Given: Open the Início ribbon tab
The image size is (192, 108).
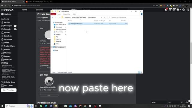Looking at the screenshot, I should pyautogui.click(x=59, y=14).
